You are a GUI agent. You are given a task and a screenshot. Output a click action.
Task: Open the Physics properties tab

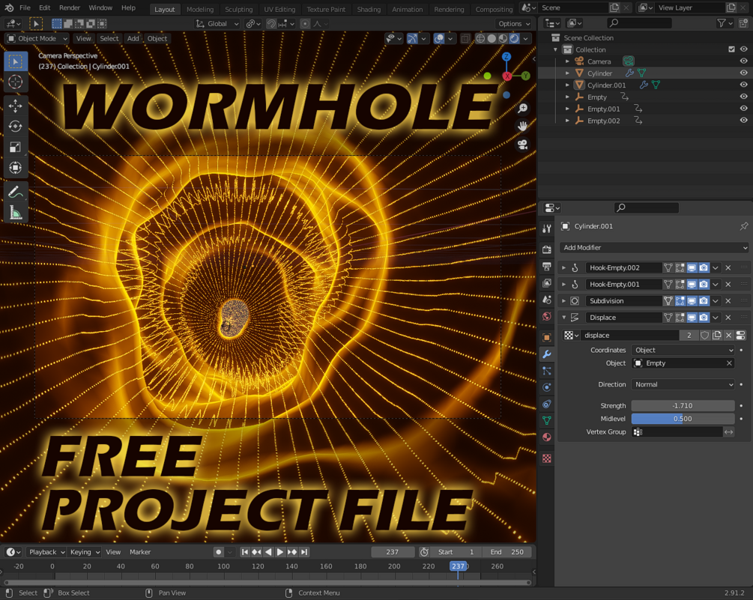tap(547, 387)
